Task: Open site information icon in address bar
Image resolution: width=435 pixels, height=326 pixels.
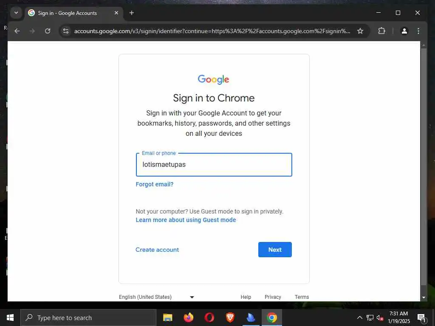Action: [x=66, y=31]
